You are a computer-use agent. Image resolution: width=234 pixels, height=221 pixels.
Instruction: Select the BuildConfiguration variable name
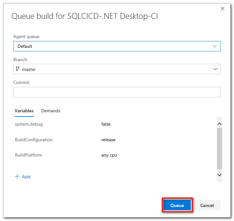pyautogui.click(x=34, y=140)
